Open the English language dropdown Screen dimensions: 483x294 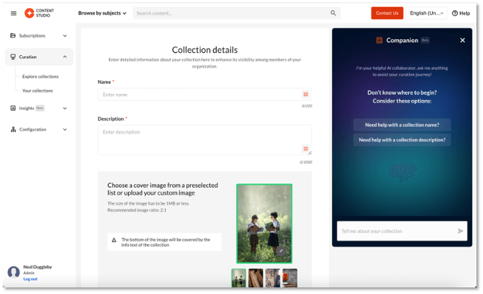pyautogui.click(x=427, y=13)
